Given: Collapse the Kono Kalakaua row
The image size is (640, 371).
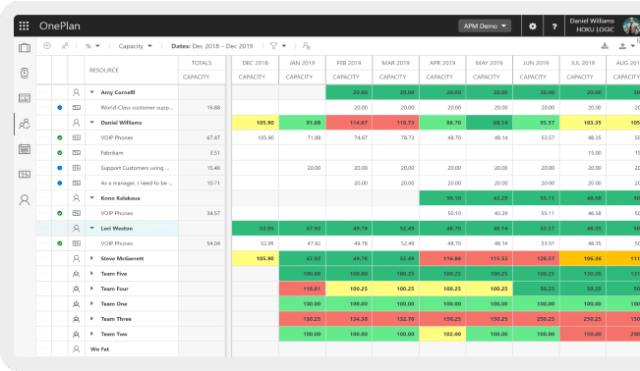Looking at the screenshot, I should click(x=91, y=197).
